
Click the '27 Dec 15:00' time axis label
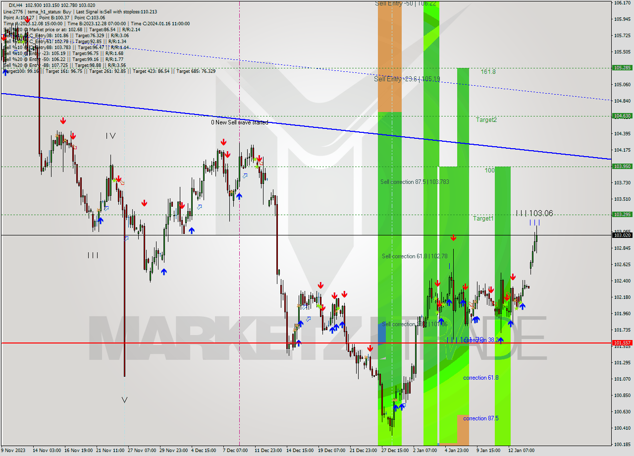(395, 451)
